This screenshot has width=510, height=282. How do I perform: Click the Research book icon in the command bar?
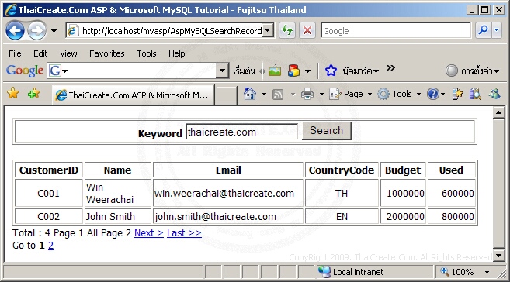tap(475, 94)
